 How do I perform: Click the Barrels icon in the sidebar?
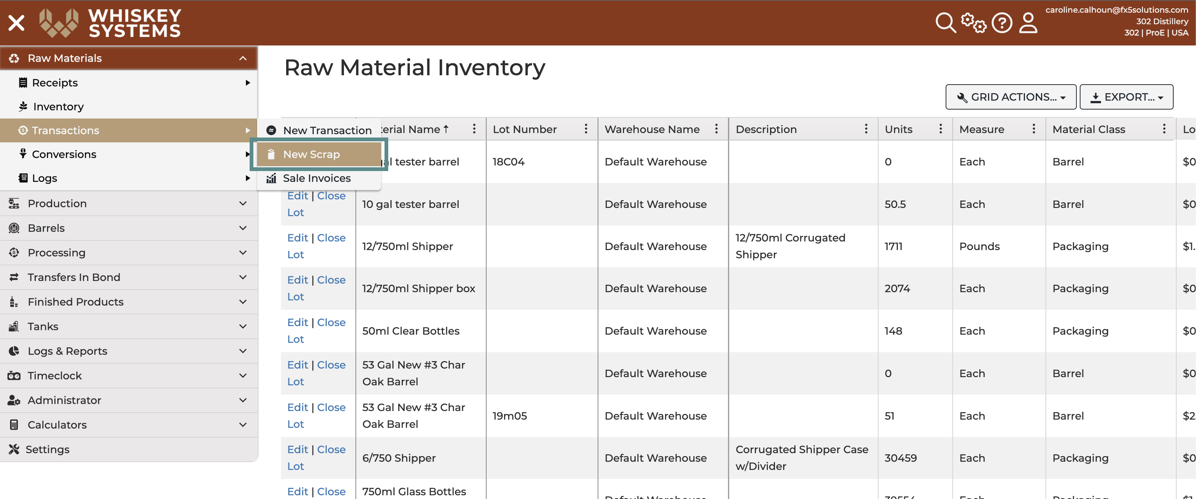[x=13, y=227]
